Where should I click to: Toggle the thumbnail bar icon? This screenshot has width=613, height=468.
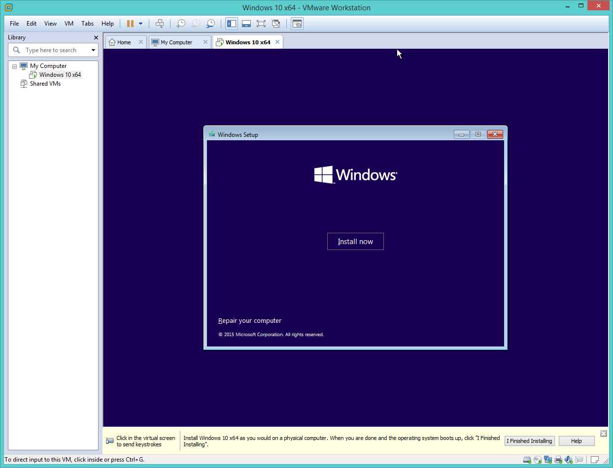click(x=246, y=24)
